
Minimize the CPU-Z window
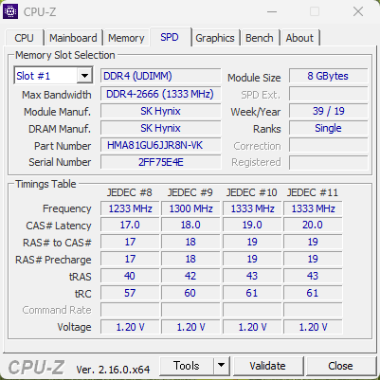point(272,12)
